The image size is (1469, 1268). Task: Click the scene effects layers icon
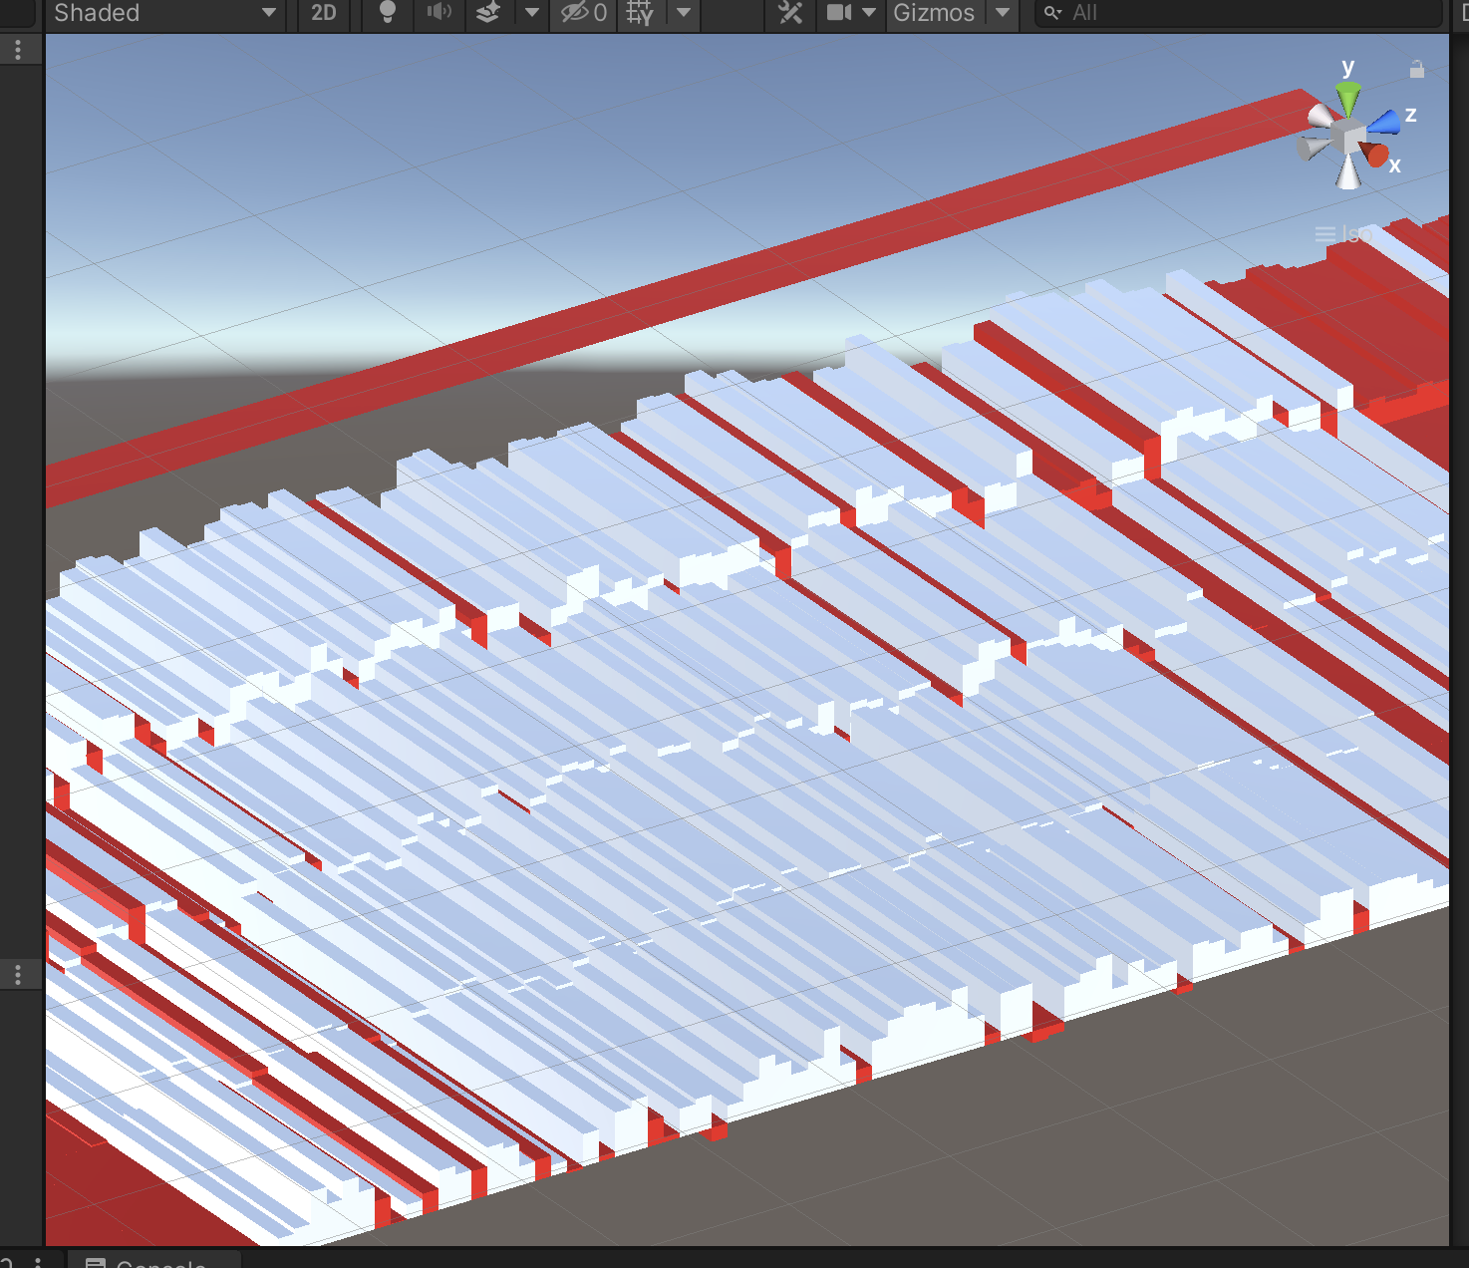[x=487, y=12]
